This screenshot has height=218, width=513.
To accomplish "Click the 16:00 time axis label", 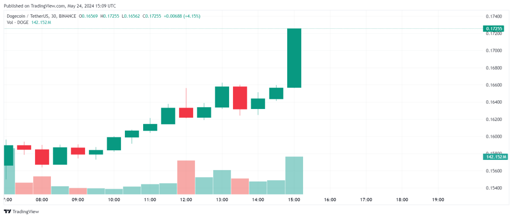I will tap(330, 200).
